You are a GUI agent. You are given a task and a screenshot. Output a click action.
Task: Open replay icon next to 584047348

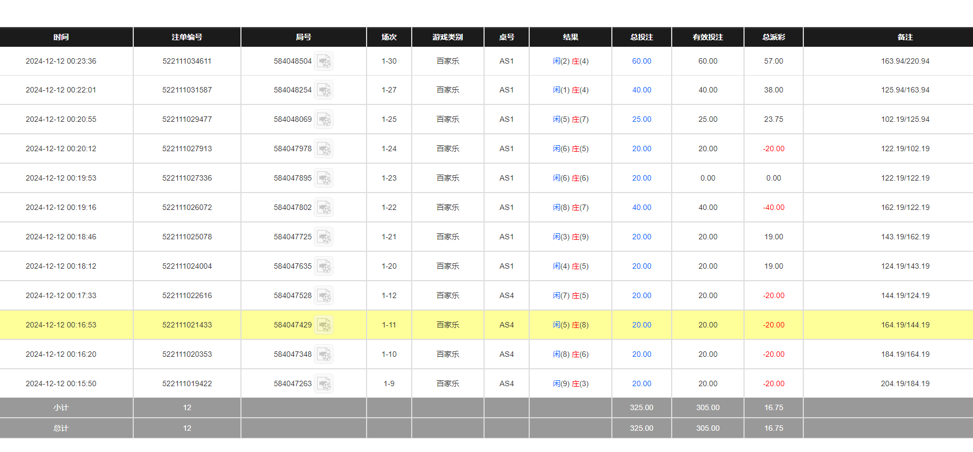[x=324, y=355]
